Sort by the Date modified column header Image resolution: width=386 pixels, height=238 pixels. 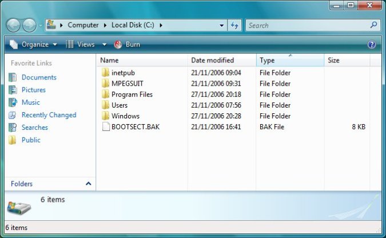(222, 61)
